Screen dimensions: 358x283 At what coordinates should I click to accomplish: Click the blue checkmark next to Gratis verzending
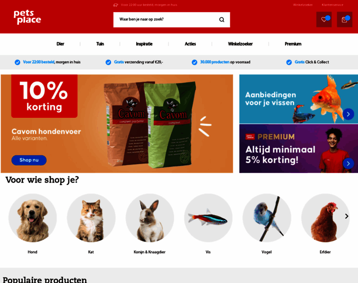pyautogui.click(x=108, y=62)
